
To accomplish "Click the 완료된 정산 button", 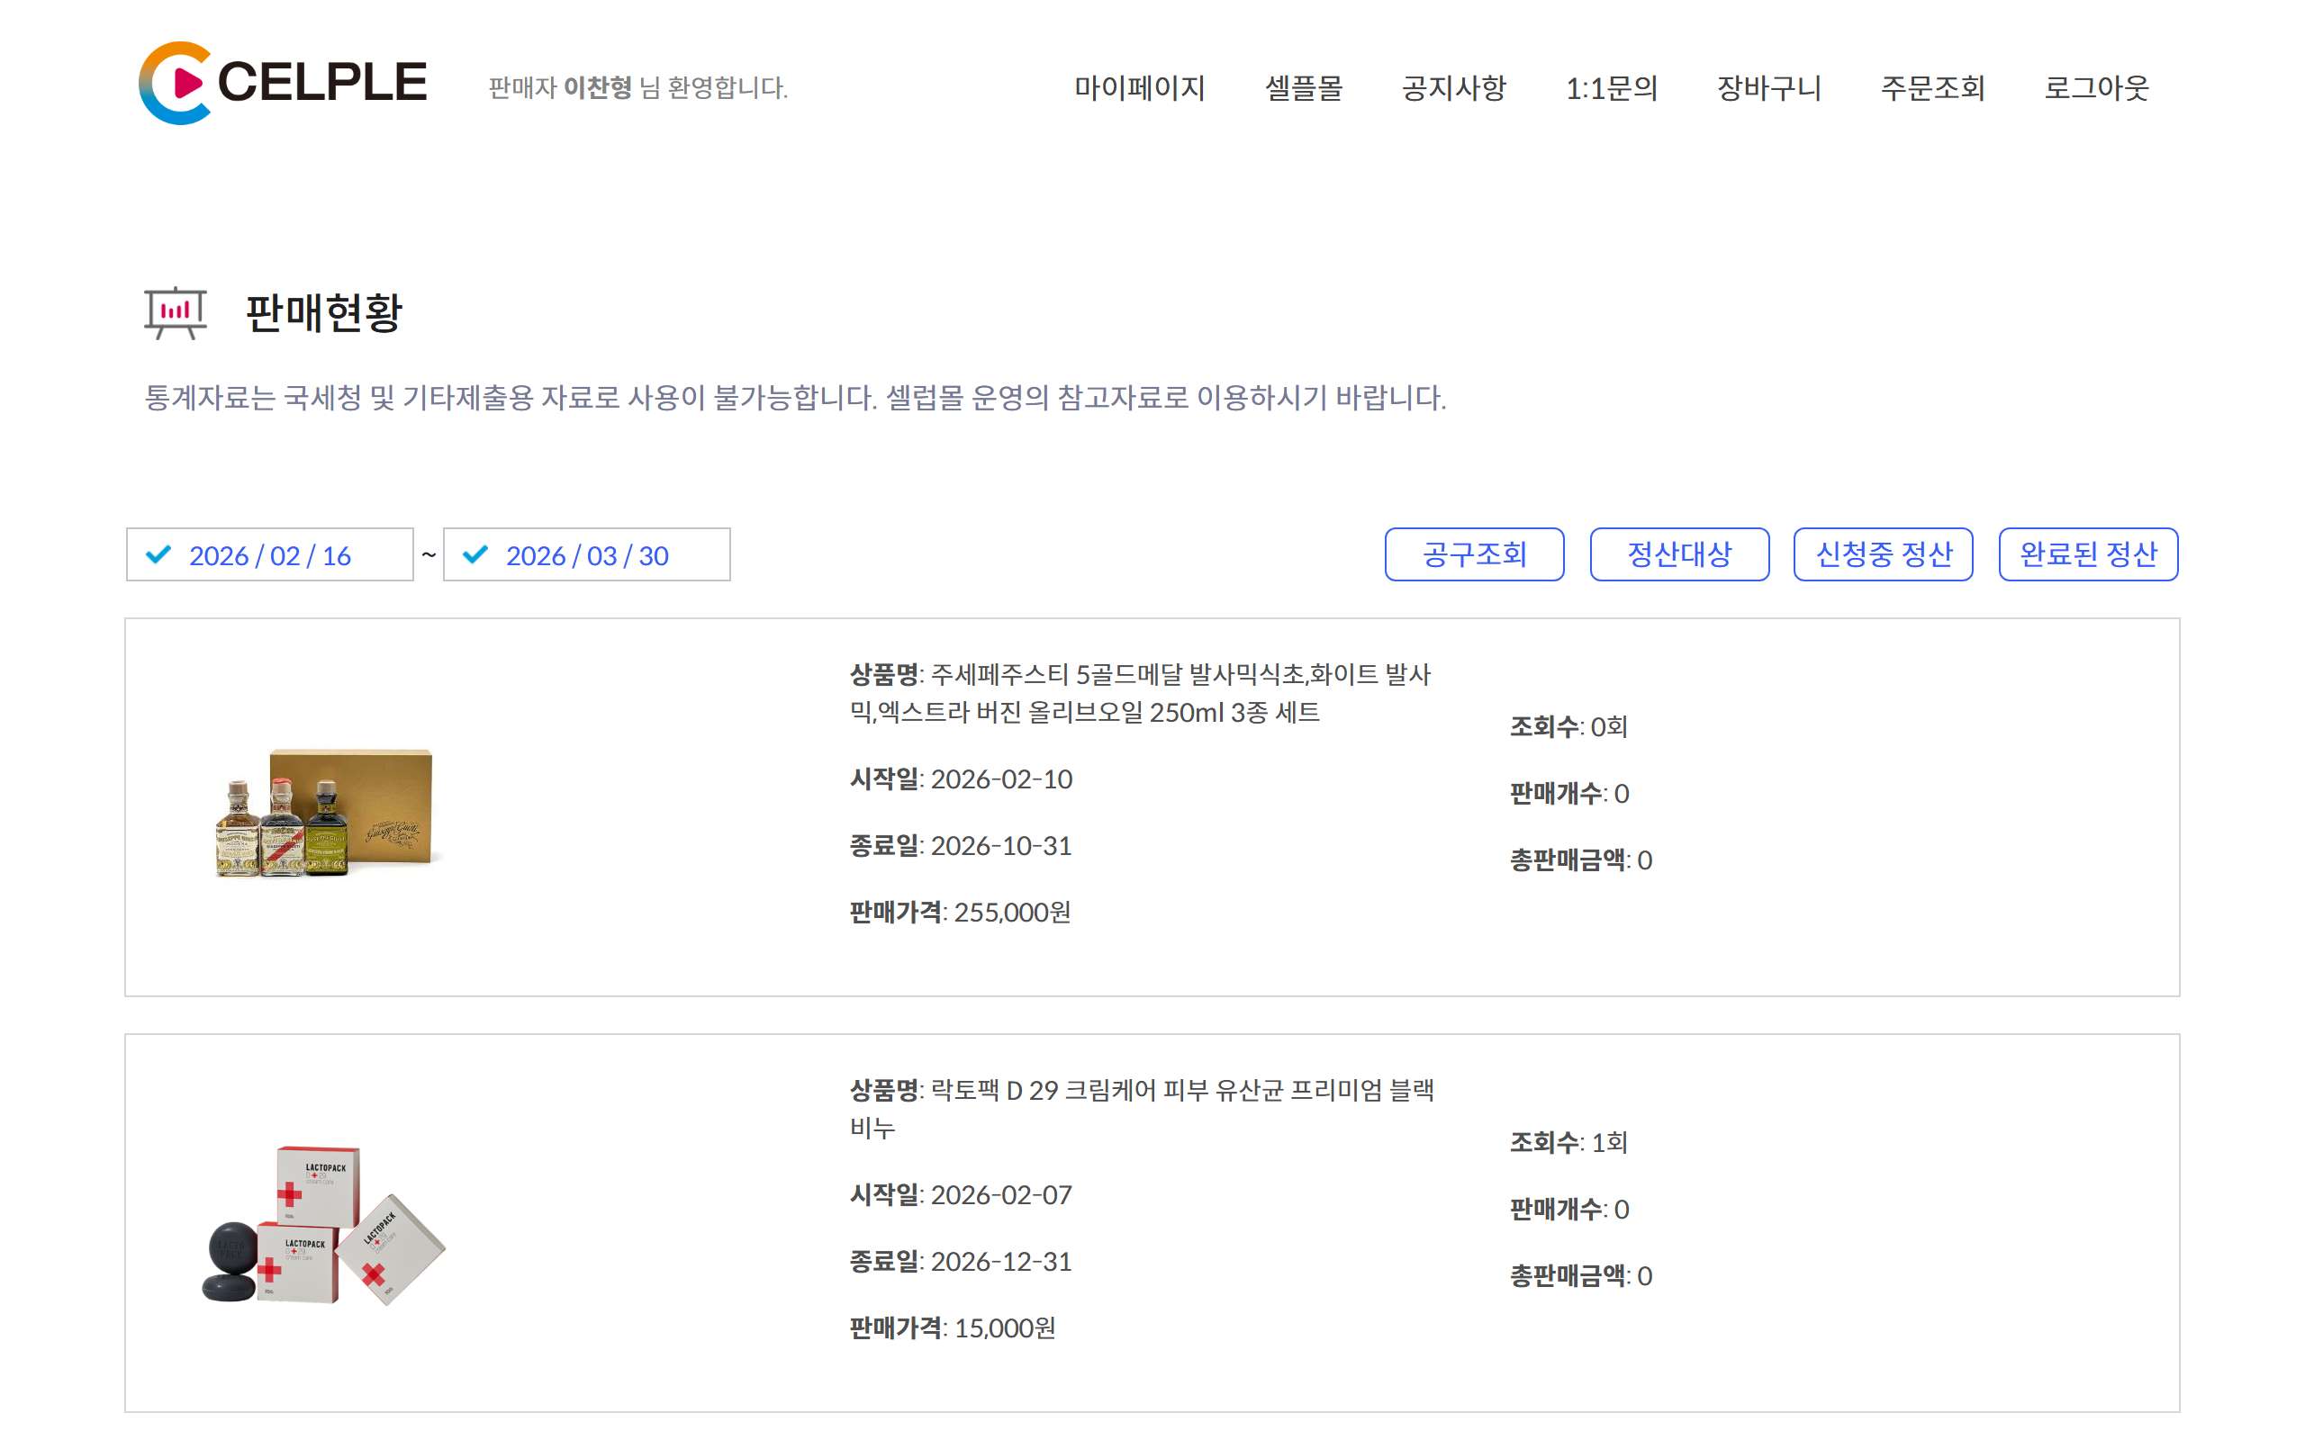I will click(x=2088, y=554).
